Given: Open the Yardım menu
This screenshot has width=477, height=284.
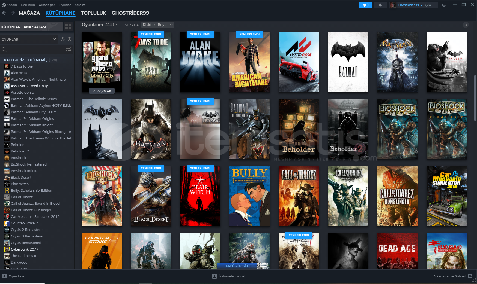Looking at the screenshot, I should pyautogui.click(x=80, y=5).
